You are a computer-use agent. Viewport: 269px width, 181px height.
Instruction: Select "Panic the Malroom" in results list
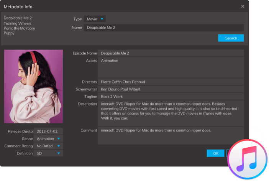click(x=20, y=28)
